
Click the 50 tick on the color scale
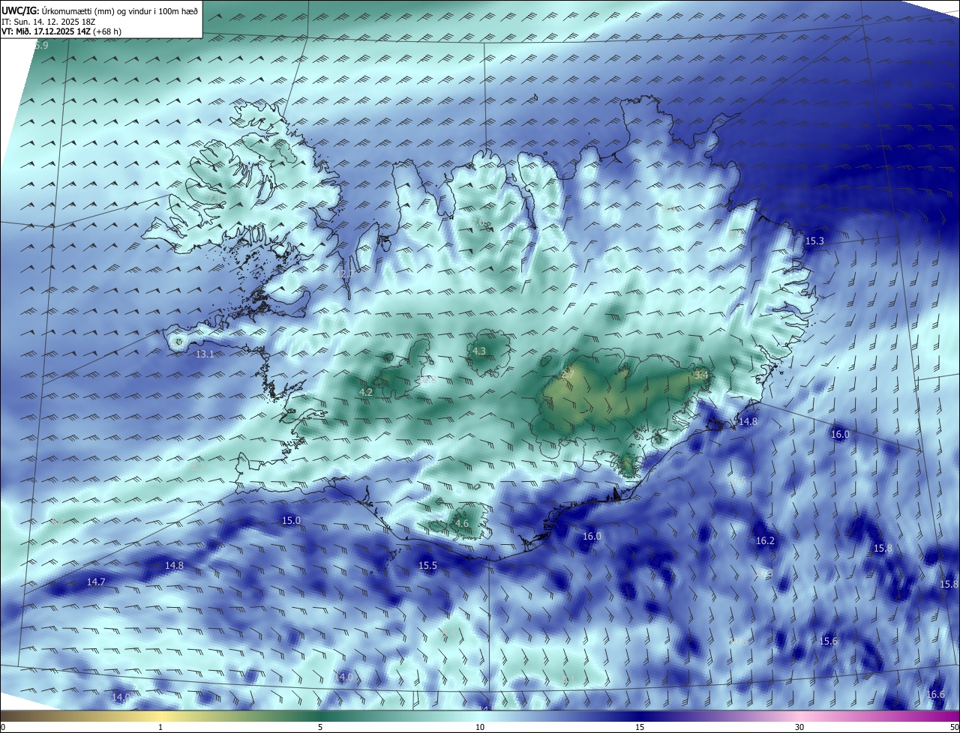[x=954, y=727]
